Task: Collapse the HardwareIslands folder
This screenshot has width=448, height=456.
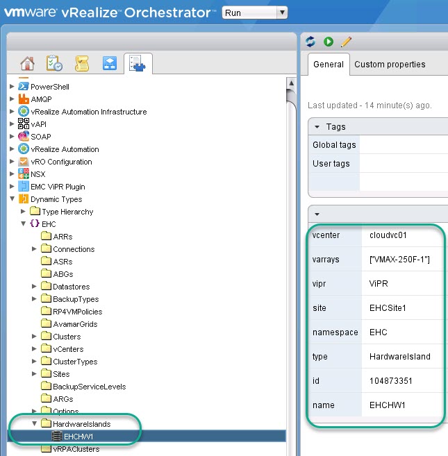Action: 34,424
